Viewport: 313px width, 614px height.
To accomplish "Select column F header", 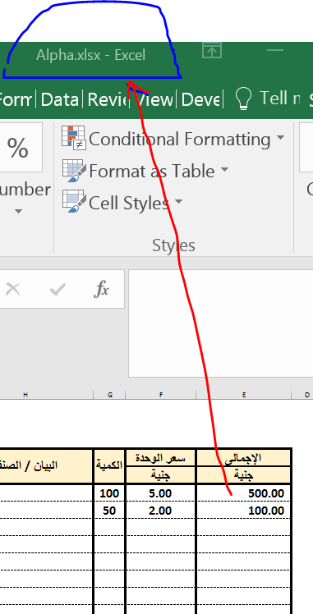I will [161, 395].
